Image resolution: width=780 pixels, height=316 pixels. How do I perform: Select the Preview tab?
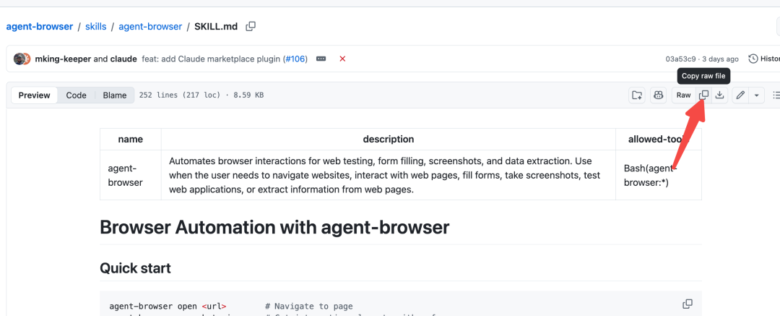[x=35, y=95]
